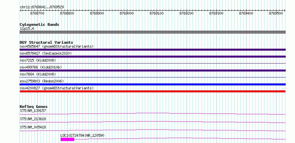Click the intron line of ST5|NM_213618

tap(152, 122)
